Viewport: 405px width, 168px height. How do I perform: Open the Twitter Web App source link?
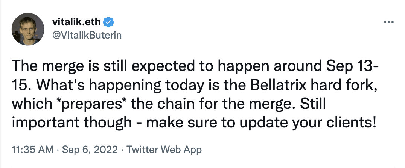click(164, 150)
